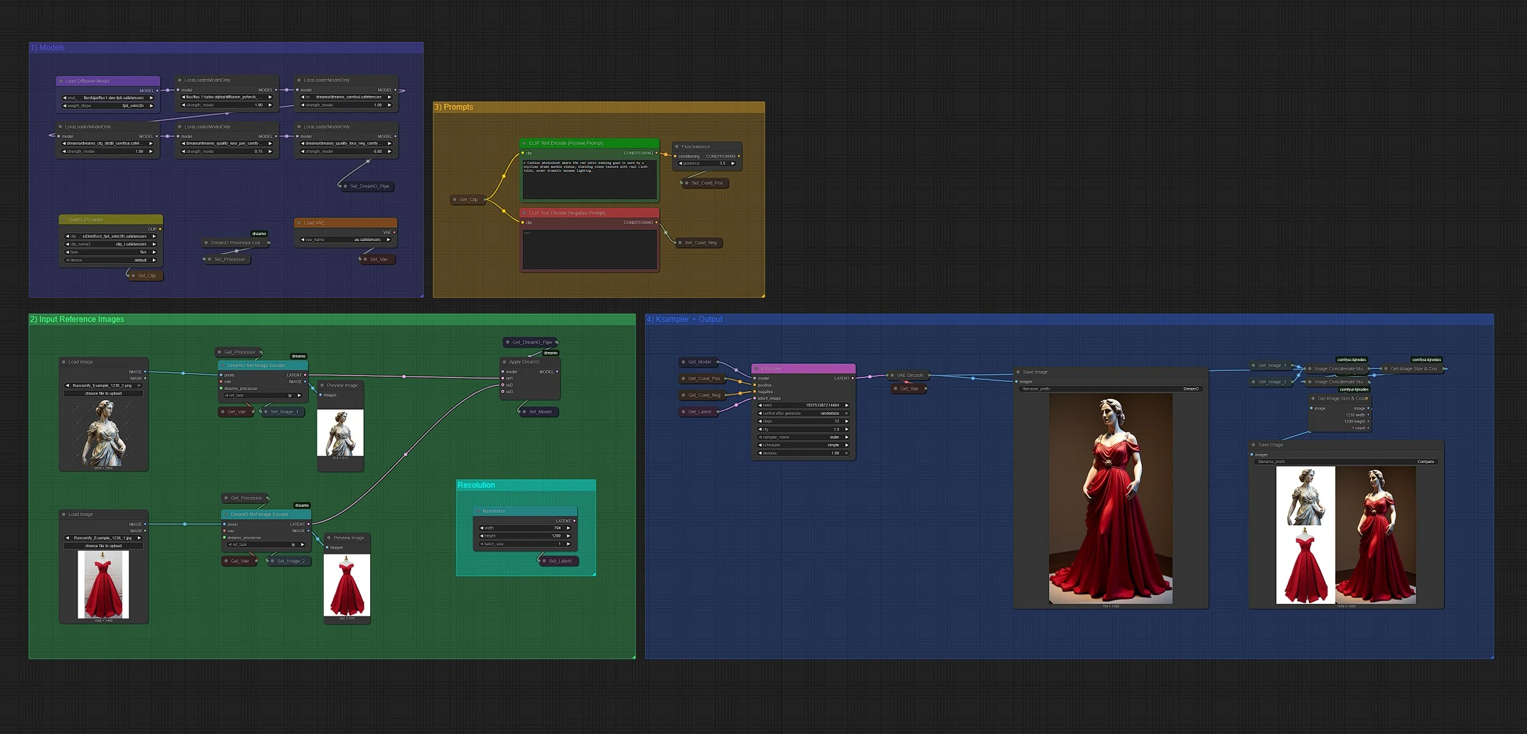Collapse the DualCLIPLoader node via its title dot
Screen dimensions: 1527x734
pos(64,219)
